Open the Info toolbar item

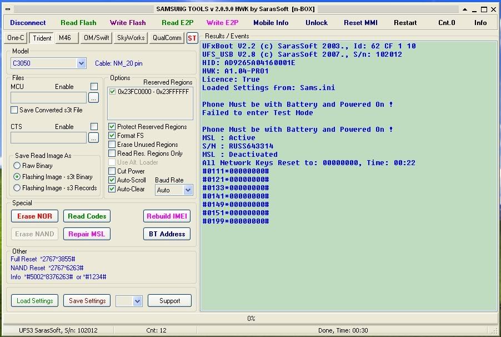click(x=480, y=23)
